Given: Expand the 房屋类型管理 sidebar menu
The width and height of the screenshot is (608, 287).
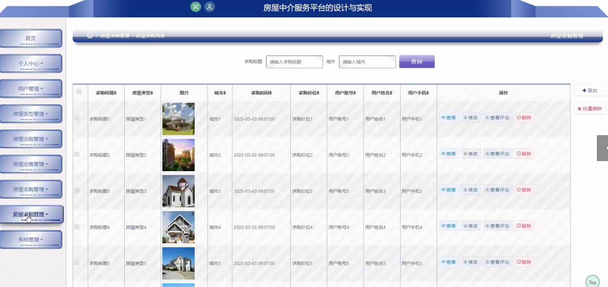Looking at the screenshot, I should pos(31,114).
